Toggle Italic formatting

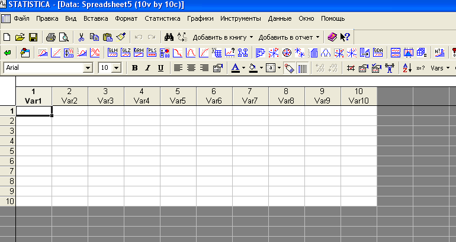(x=147, y=68)
